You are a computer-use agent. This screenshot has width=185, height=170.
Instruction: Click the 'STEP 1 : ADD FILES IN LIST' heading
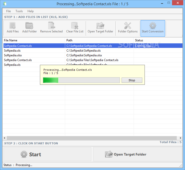[x=36, y=17]
